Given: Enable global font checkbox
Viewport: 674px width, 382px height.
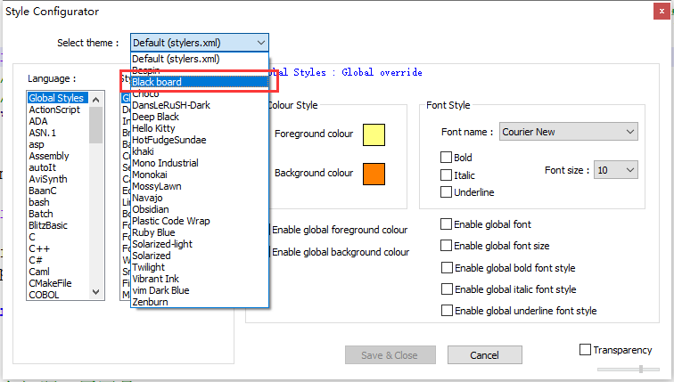Looking at the screenshot, I should coord(446,224).
